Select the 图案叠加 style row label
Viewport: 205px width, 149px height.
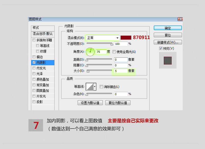click(43, 91)
